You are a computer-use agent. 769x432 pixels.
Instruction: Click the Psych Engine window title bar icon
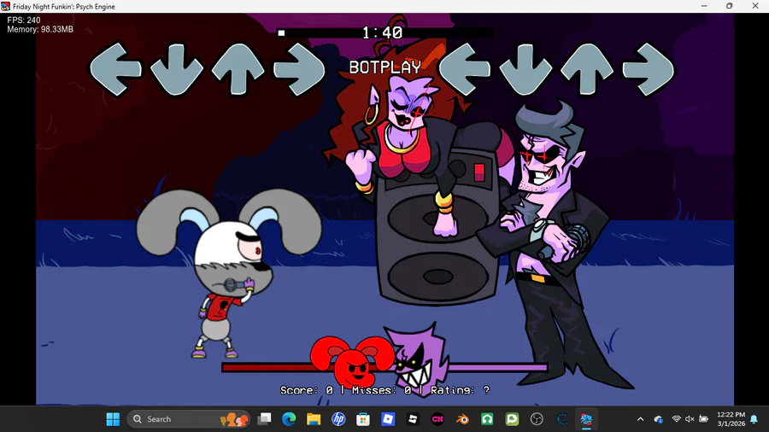(5, 6)
